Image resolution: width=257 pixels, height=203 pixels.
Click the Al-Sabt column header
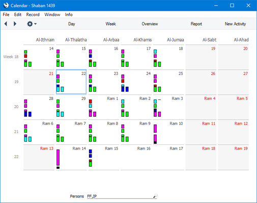coord(209,40)
